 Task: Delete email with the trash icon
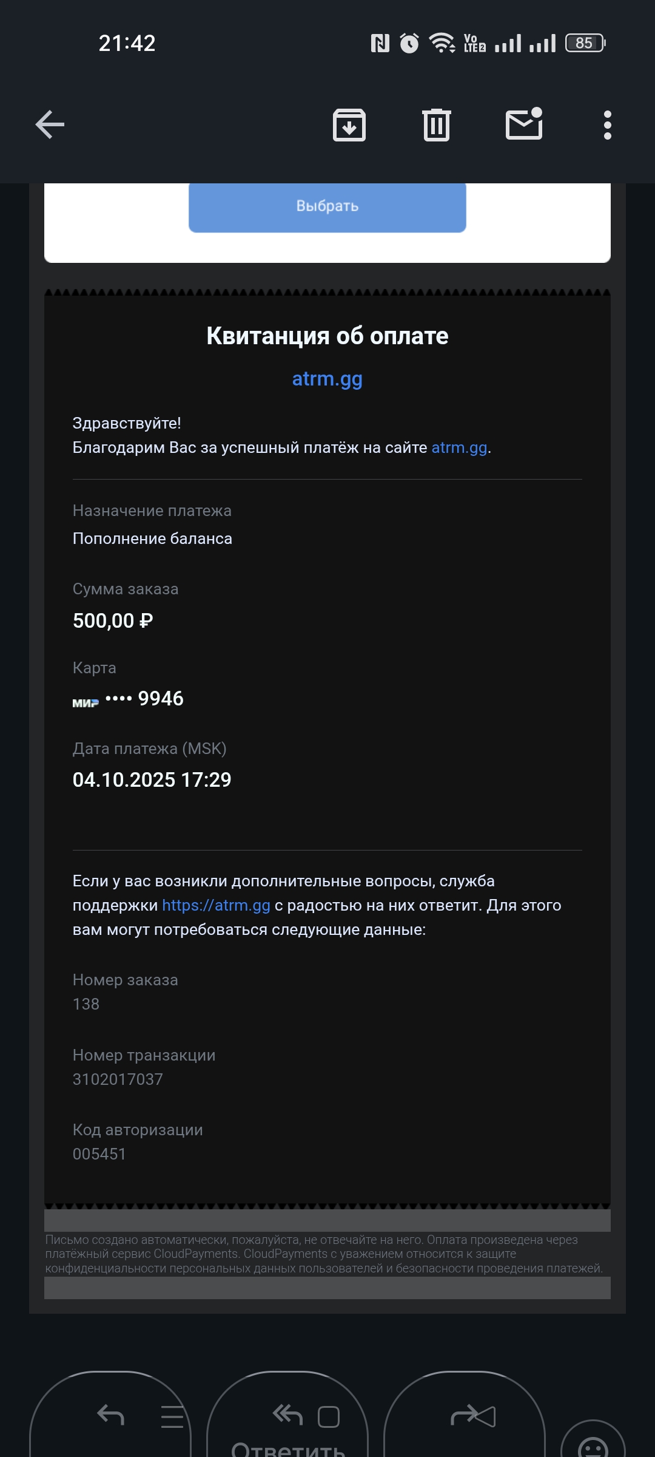(x=437, y=125)
